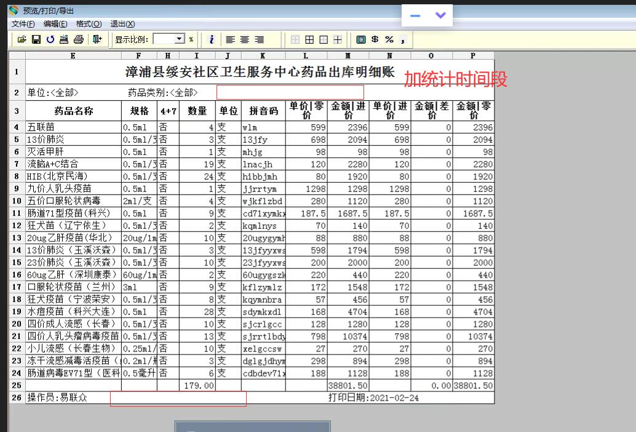Click the 拼音码 header cell
This screenshot has width=636, height=432.
pos(264,111)
